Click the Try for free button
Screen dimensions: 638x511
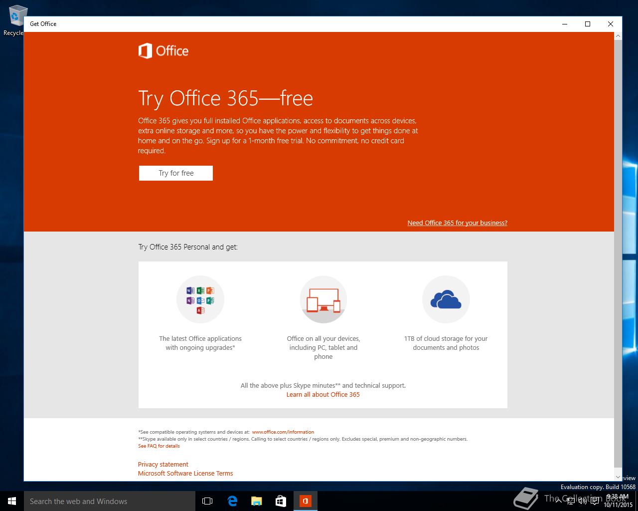176,173
